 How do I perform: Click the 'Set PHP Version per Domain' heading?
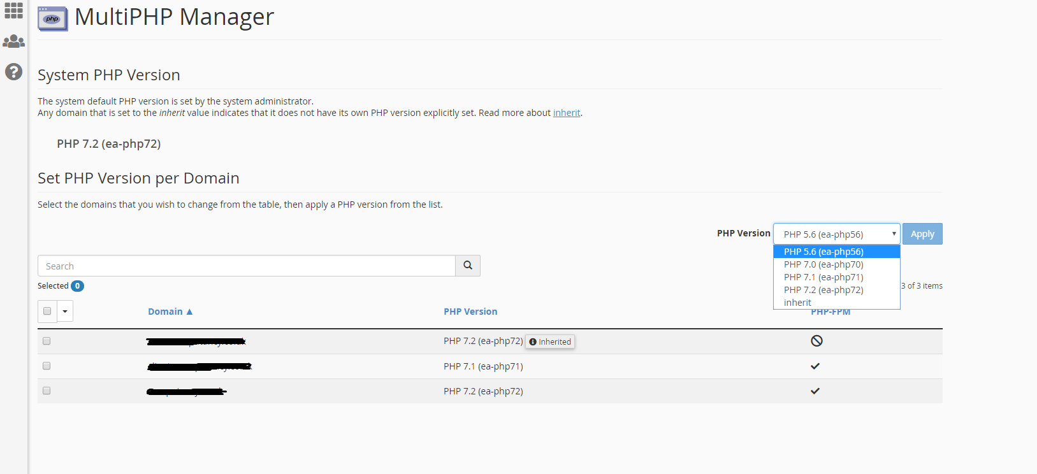click(138, 178)
